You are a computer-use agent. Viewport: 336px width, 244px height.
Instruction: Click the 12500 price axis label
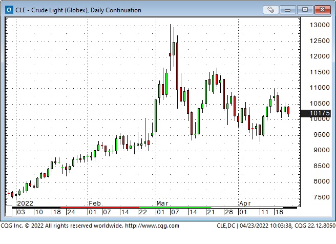click(x=320, y=40)
